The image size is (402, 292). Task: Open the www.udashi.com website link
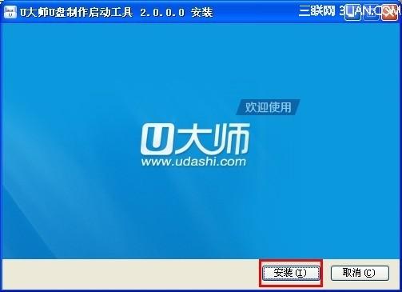click(x=193, y=162)
